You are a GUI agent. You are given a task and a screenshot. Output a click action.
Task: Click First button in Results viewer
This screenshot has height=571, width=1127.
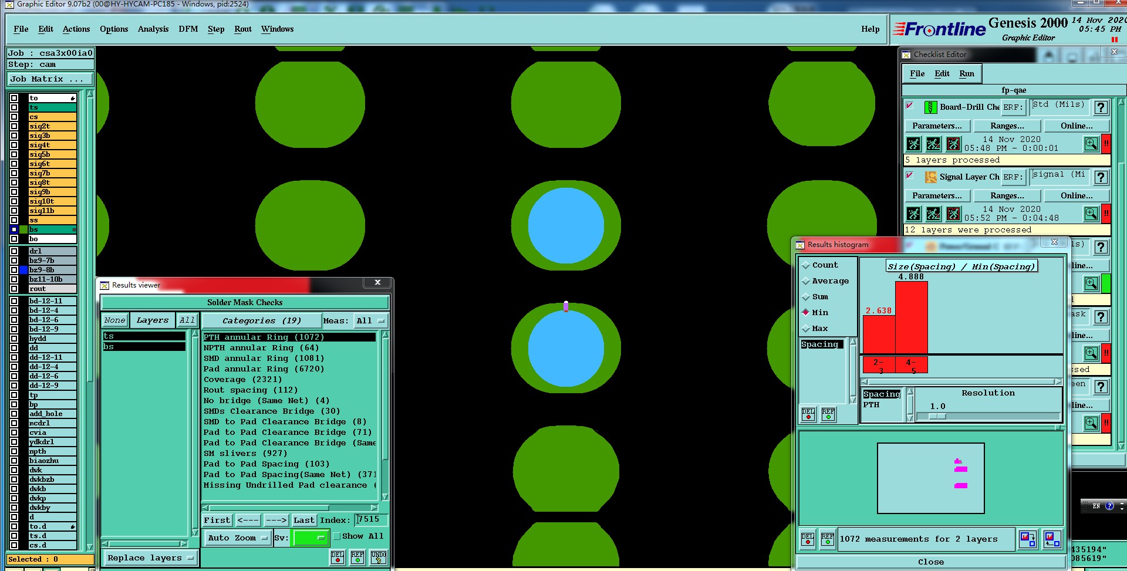(x=217, y=520)
